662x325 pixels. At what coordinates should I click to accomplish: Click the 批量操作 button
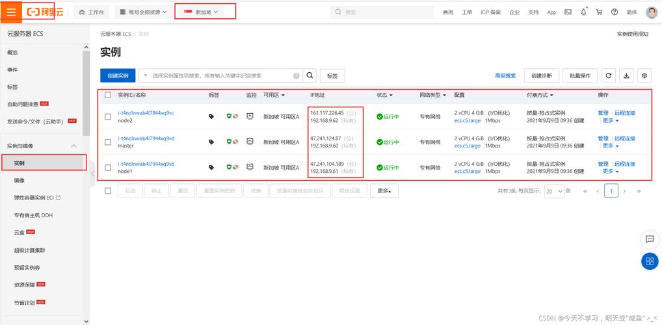coord(580,75)
